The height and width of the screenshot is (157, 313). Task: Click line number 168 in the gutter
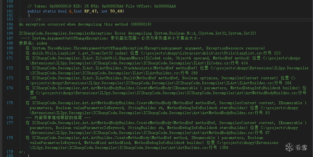click(10, 43)
